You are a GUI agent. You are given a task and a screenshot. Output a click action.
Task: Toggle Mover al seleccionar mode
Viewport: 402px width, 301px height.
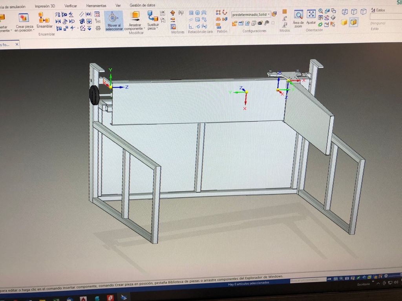click(x=114, y=21)
